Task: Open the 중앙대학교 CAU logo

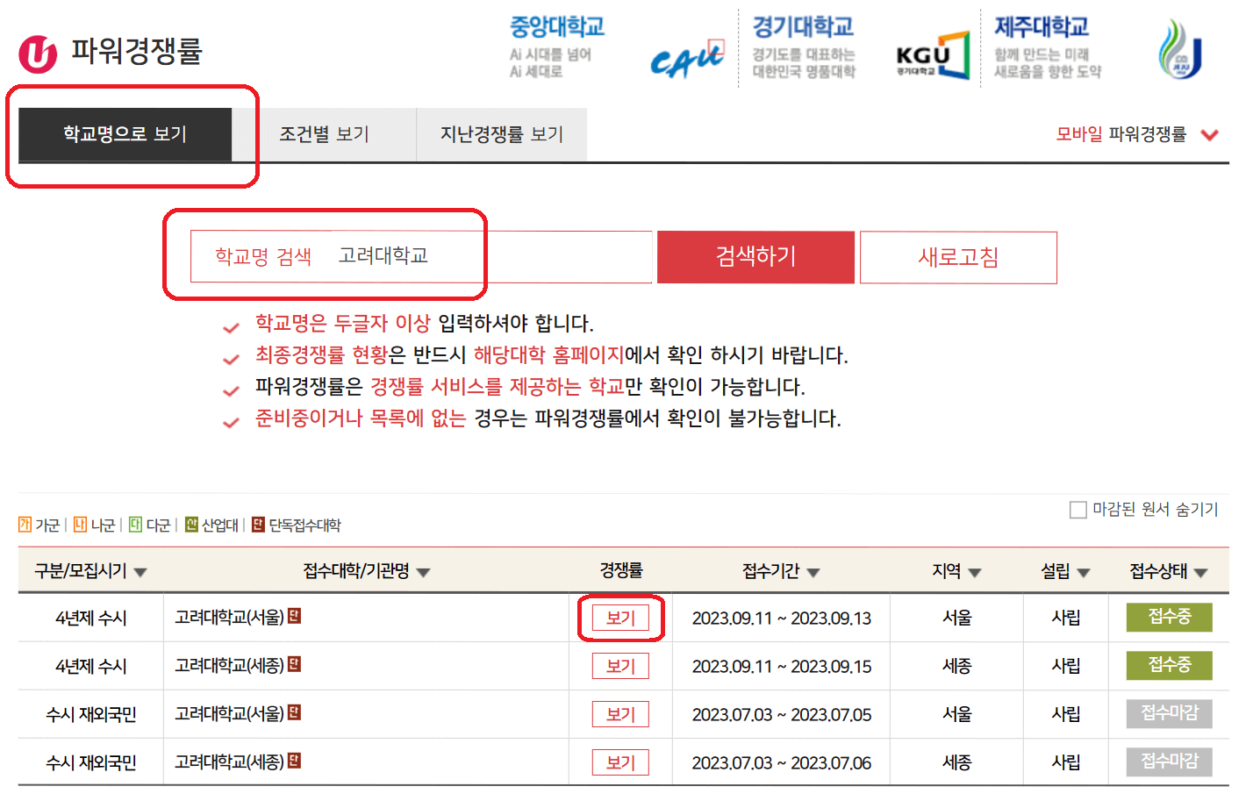Action: pyautogui.click(x=688, y=60)
